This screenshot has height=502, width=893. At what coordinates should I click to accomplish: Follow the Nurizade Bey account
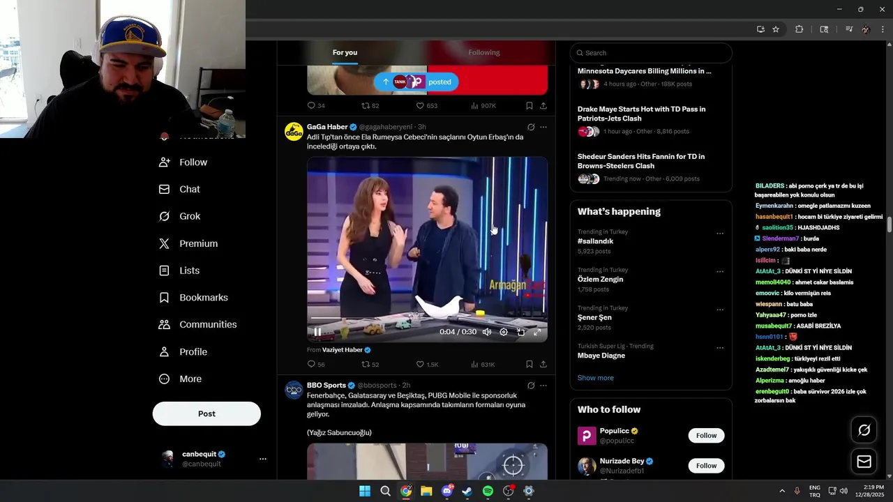(x=706, y=466)
